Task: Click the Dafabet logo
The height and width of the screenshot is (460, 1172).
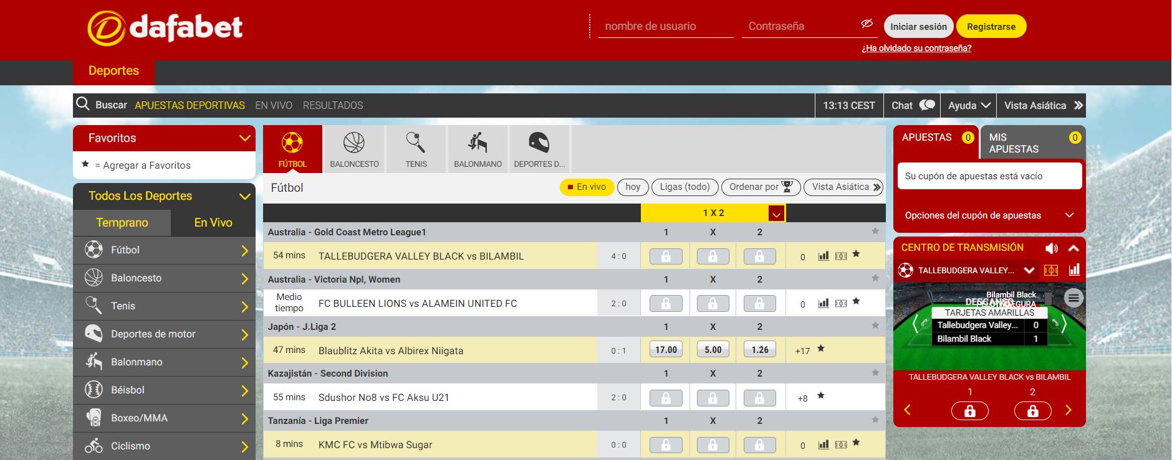Action: [165, 29]
